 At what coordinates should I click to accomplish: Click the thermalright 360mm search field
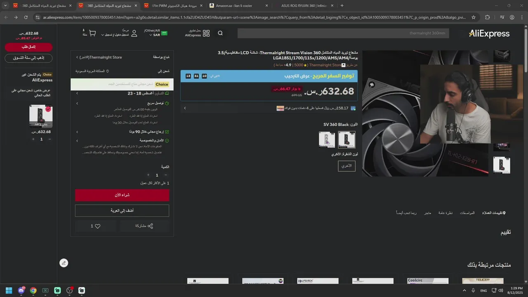pyautogui.click(x=343, y=33)
